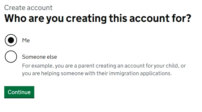This screenshot has width=202, height=112.
Task: Click the word "immigration" in the hint text
Action: coord(124,73)
